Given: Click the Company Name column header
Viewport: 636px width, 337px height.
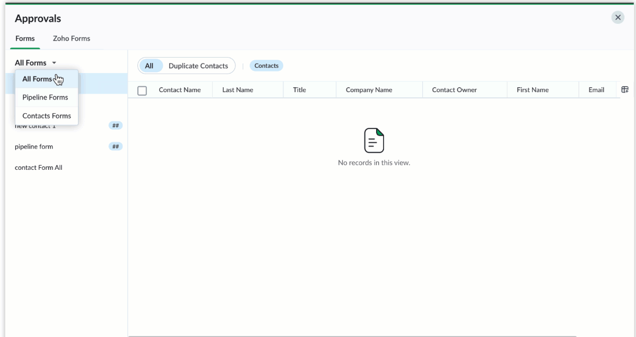Looking at the screenshot, I should (369, 90).
